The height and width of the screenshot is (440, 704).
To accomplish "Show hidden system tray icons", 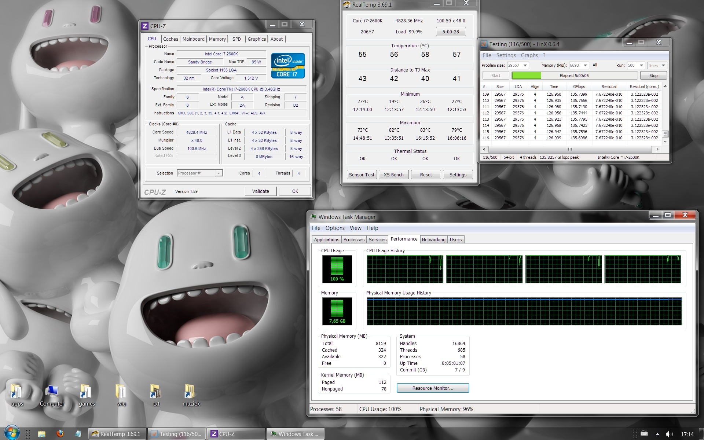I will pos(657,434).
